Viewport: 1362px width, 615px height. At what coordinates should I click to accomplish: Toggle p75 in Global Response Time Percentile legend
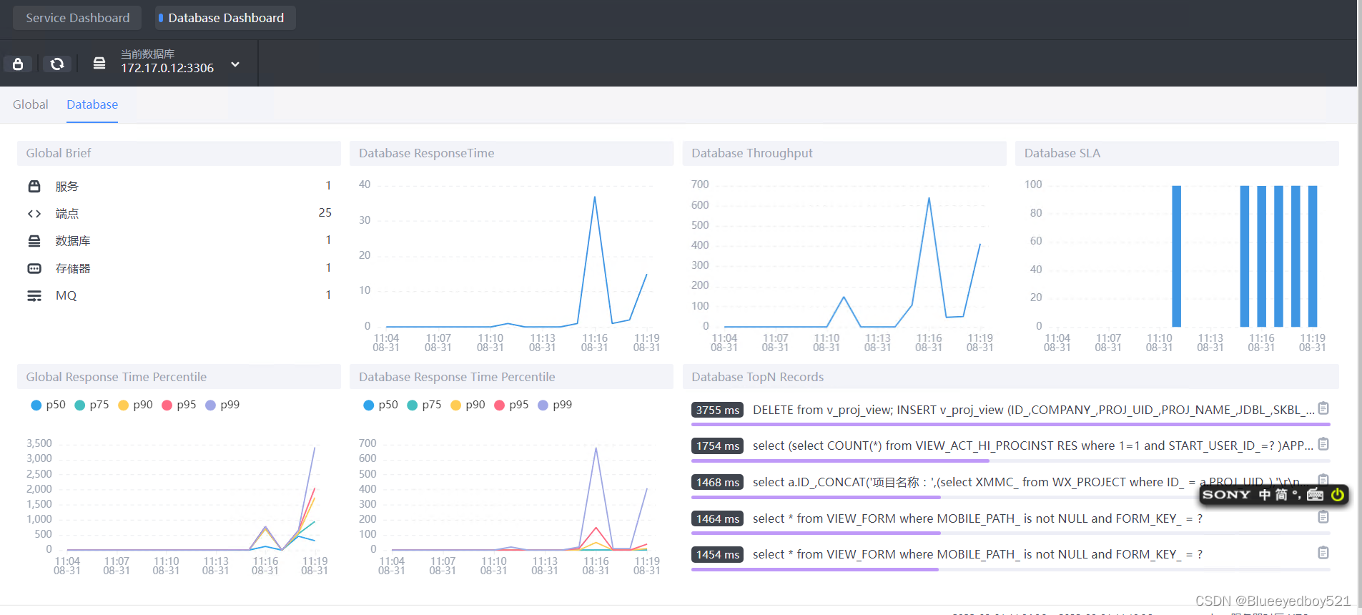point(92,405)
